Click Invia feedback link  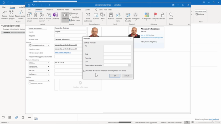point(214,120)
